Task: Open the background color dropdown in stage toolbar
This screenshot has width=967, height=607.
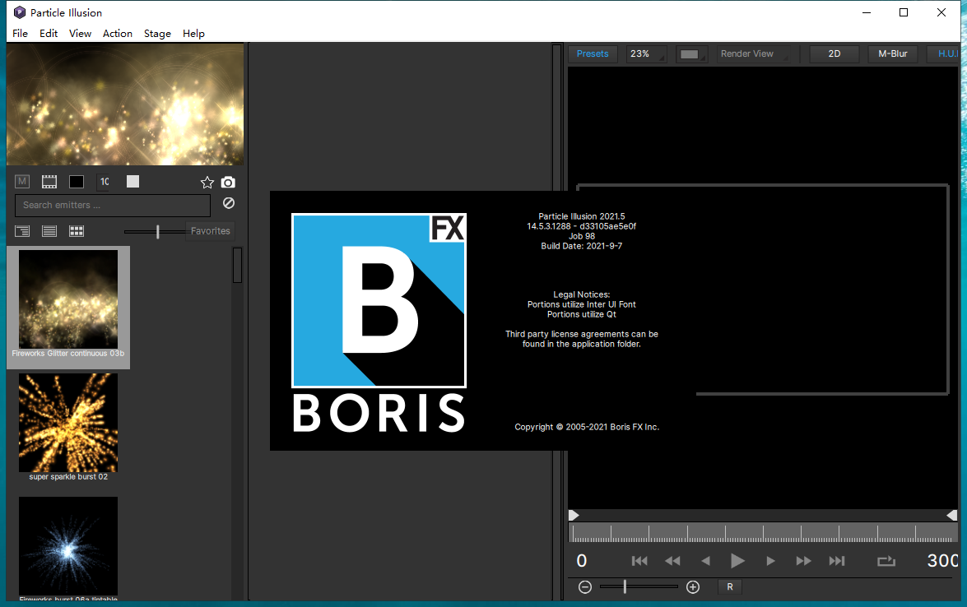Action: pos(691,54)
